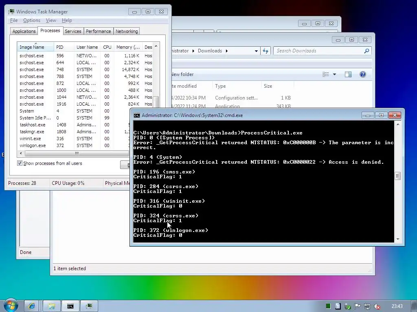
Task: Sort processes by PID column
Action: pos(64,47)
